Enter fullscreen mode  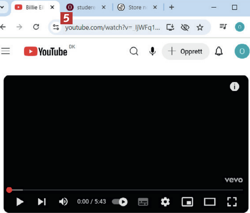coord(232,202)
